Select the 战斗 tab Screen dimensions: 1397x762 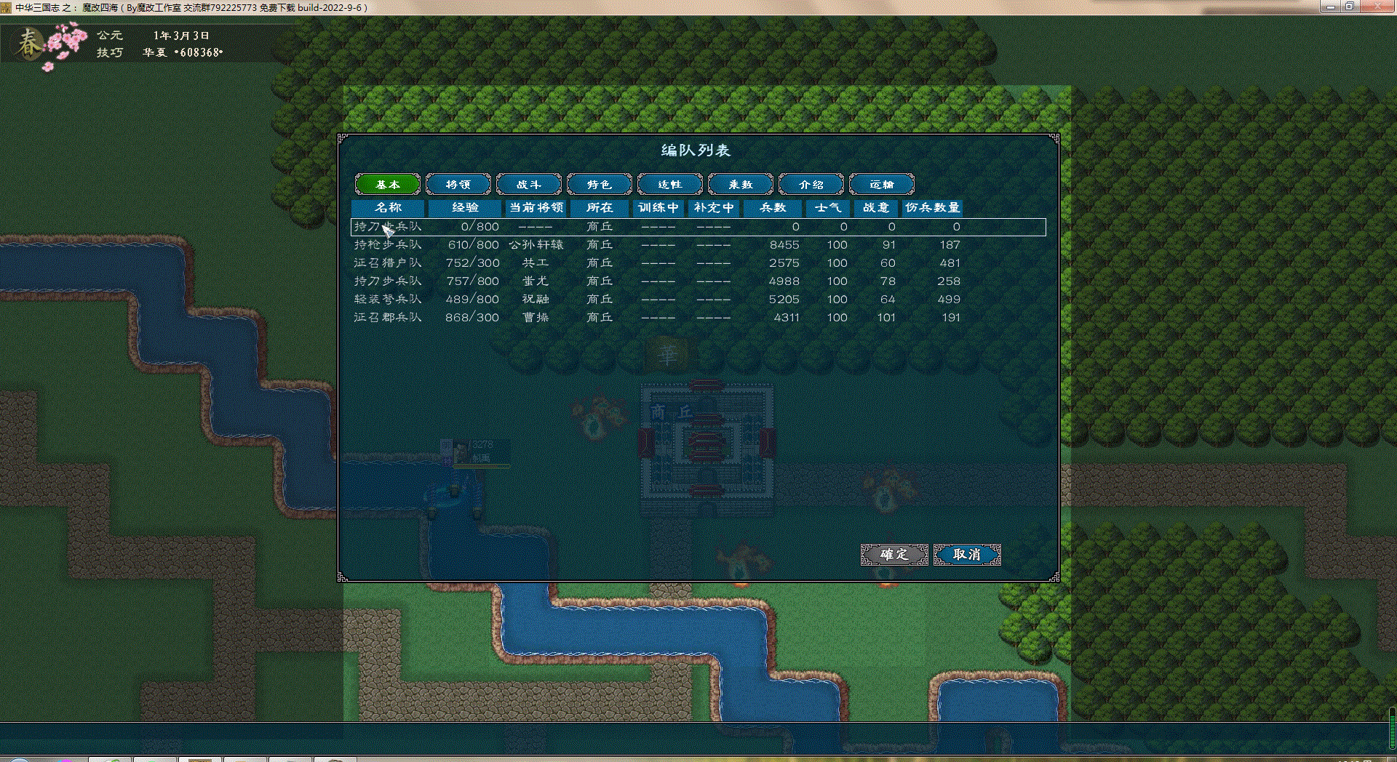pos(529,185)
